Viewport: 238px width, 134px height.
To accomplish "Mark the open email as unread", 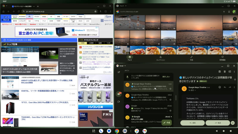I will (x=230, y=71).
